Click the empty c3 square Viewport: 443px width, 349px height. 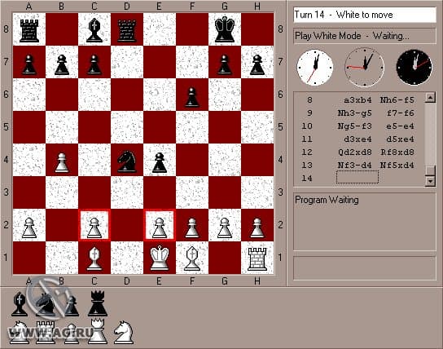pos(94,192)
